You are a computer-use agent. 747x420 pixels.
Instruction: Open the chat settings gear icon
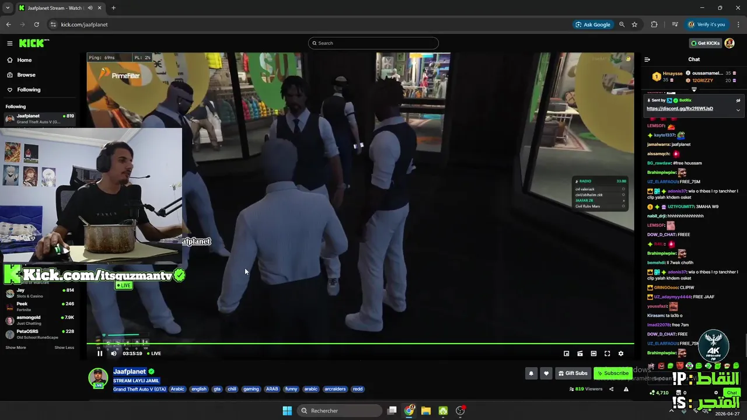click(x=716, y=393)
